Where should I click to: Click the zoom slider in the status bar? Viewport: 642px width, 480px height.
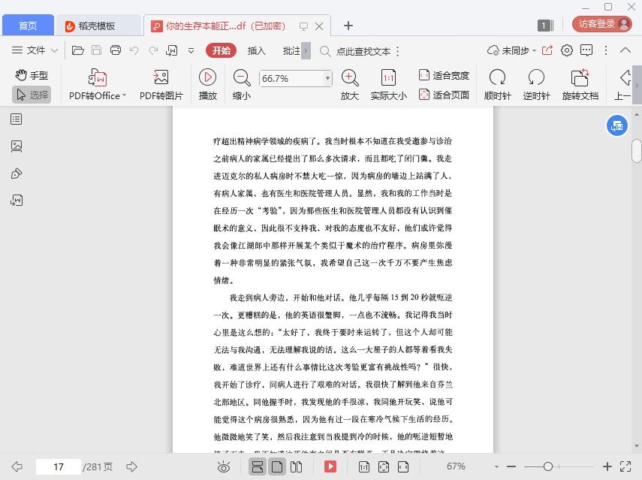click(549, 466)
